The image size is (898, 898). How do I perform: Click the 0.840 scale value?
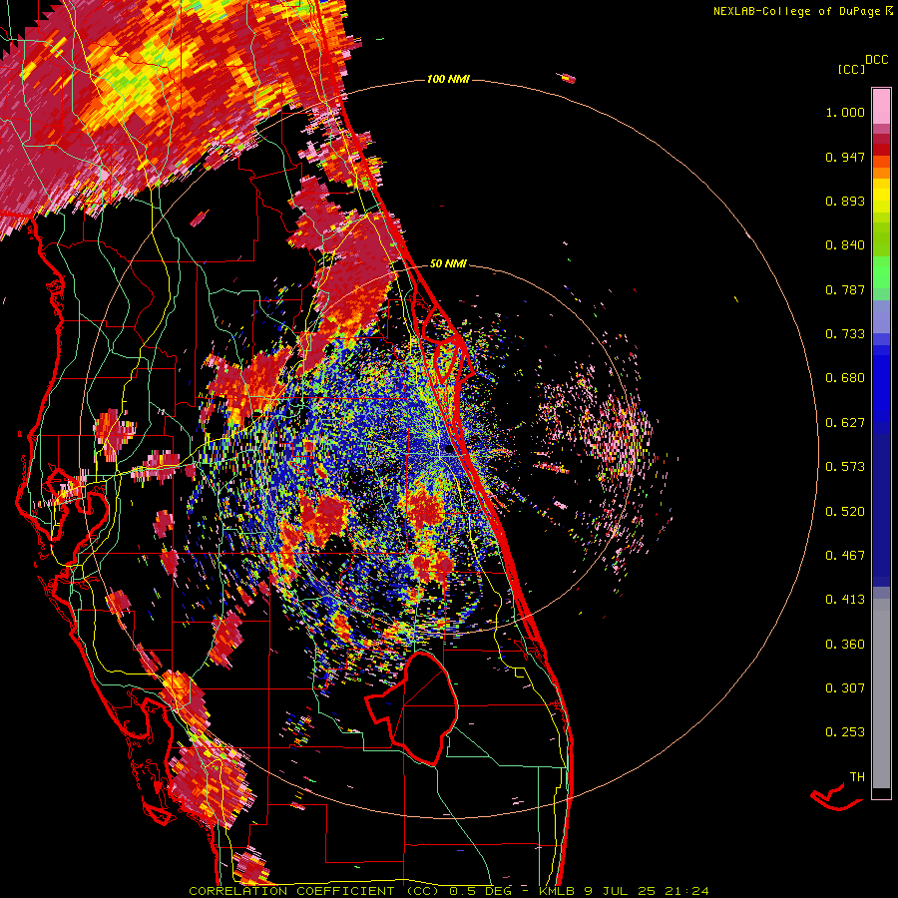[845, 245]
